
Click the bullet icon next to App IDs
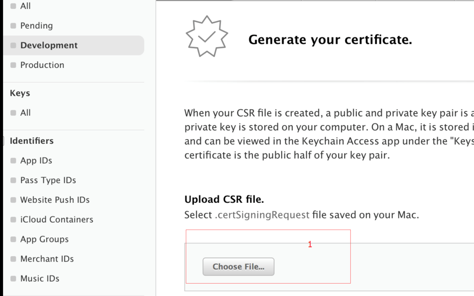point(13,161)
